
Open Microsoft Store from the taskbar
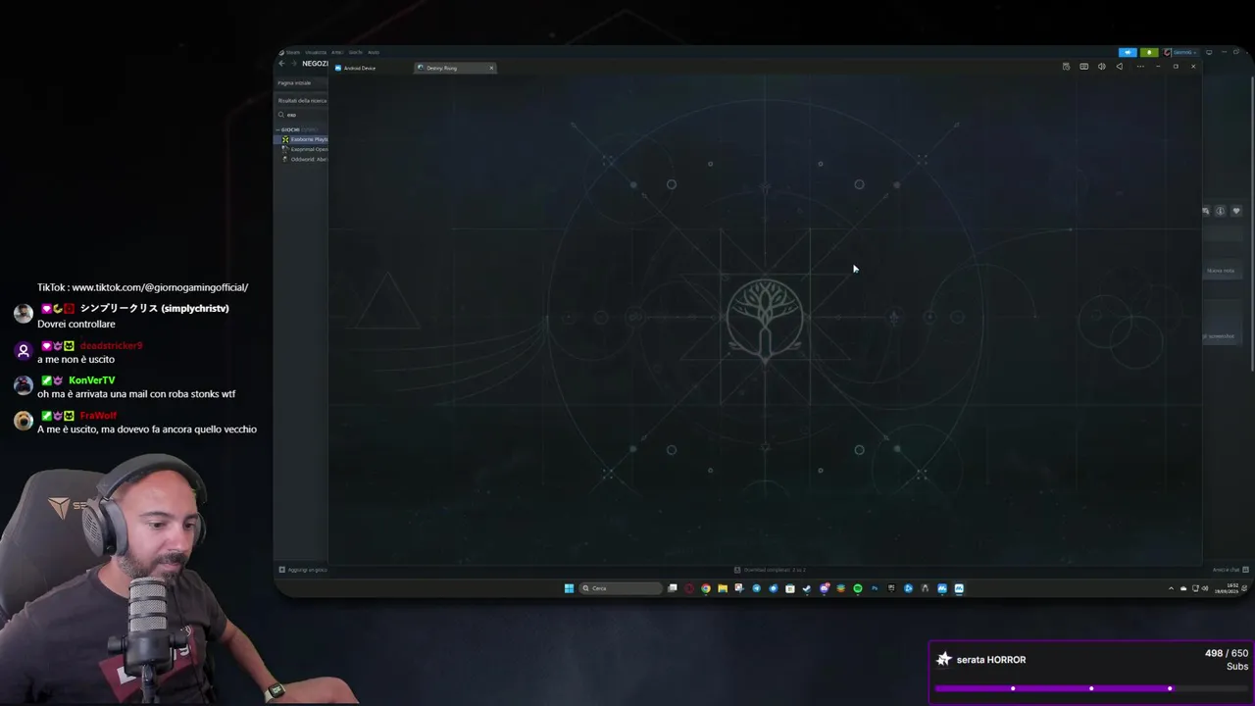pyautogui.click(x=789, y=588)
